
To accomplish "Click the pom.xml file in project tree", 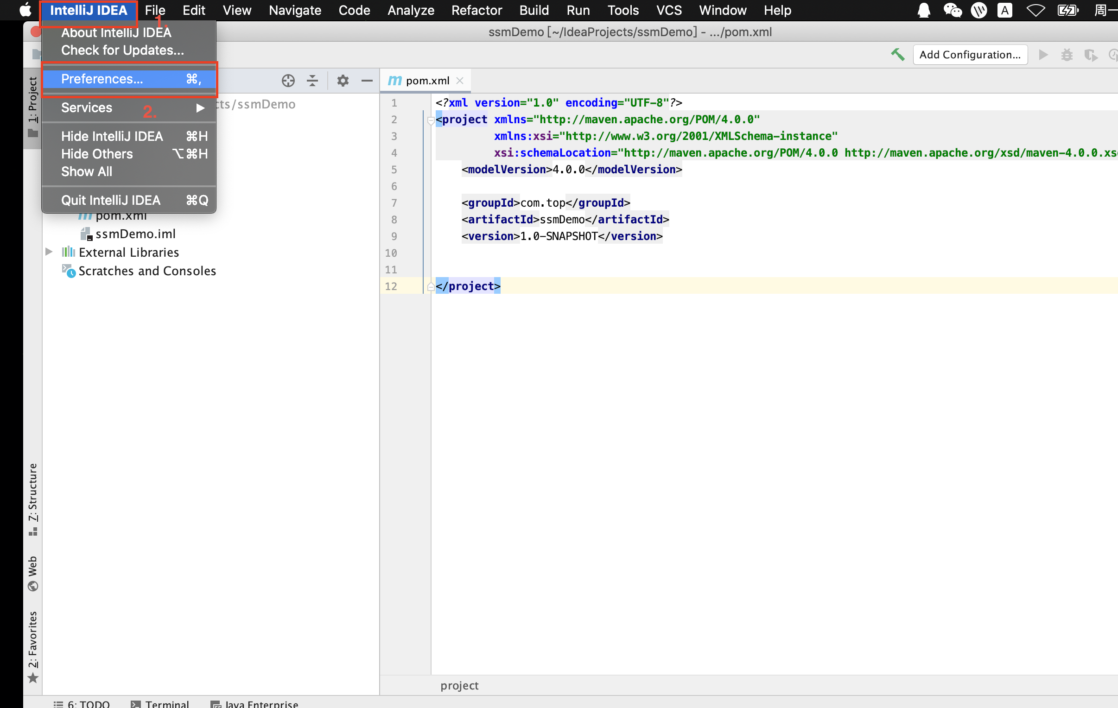I will tap(120, 215).
